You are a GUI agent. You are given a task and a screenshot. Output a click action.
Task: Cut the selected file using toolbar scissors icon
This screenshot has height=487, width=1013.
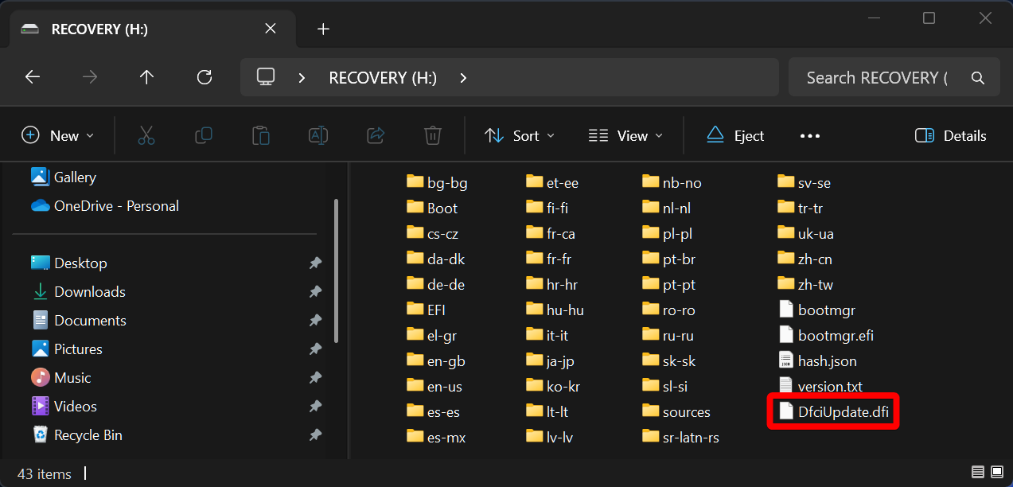click(146, 135)
